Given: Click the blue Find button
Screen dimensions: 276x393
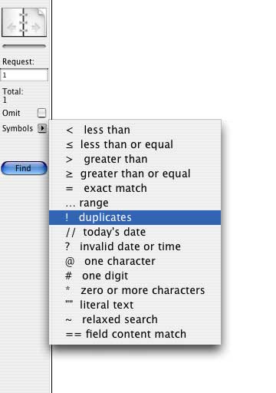Looking at the screenshot, I should (x=24, y=168).
